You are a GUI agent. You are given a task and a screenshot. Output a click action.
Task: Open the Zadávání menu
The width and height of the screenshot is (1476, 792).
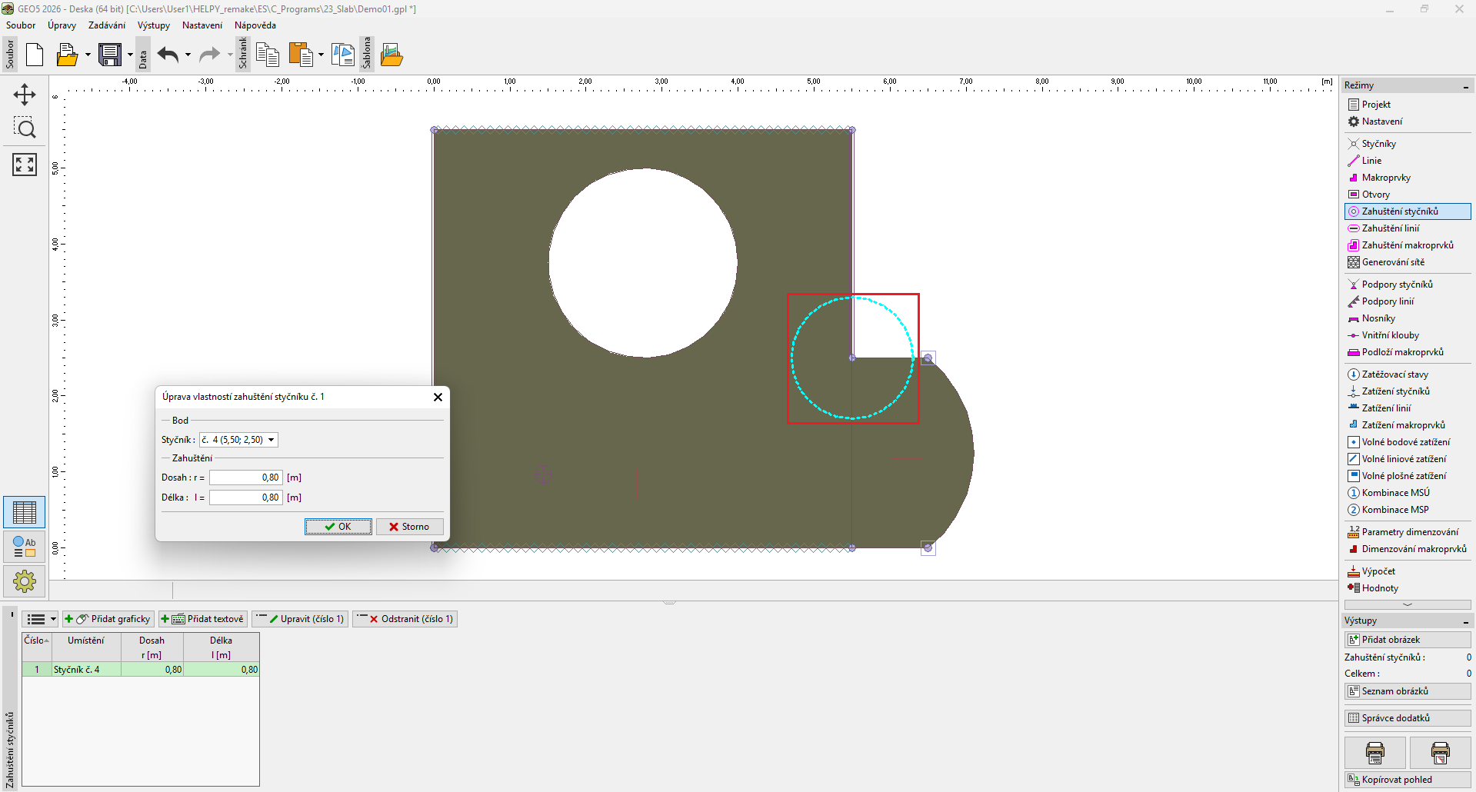point(106,25)
